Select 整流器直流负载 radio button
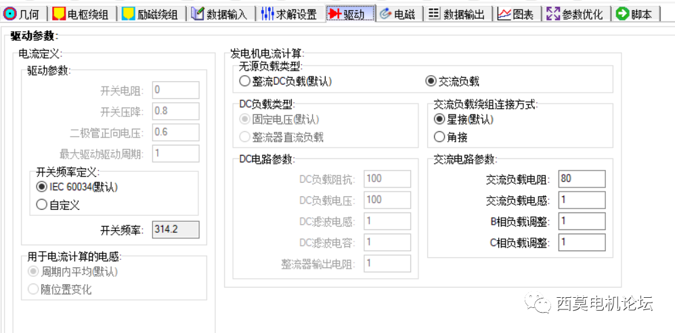675x333 pixels. (x=282, y=137)
